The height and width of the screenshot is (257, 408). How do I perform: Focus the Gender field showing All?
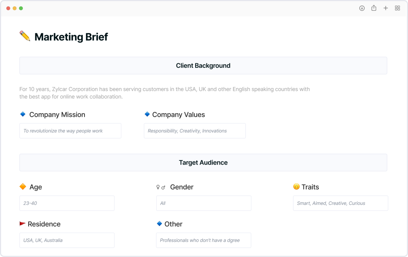click(x=204, y=203)
